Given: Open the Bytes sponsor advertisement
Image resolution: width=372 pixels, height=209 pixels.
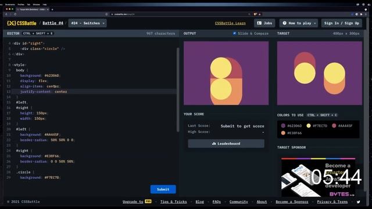Looking at the screenshot, I should click(318, 177).
